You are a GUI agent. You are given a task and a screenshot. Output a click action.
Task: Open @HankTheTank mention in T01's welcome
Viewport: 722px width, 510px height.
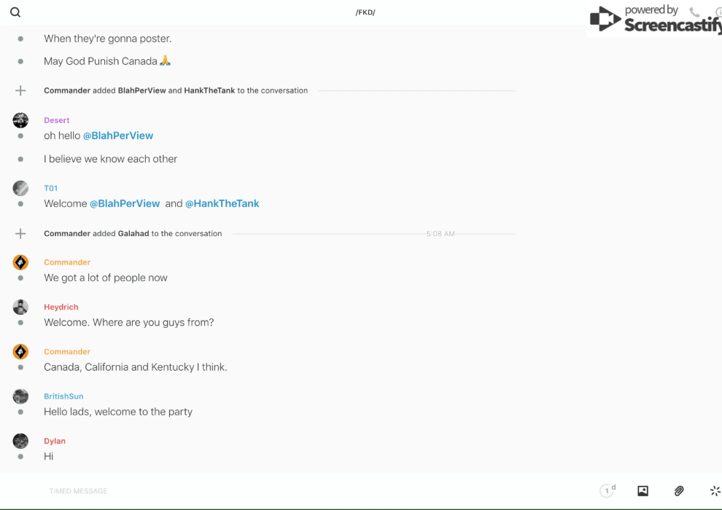coord(222,203)
